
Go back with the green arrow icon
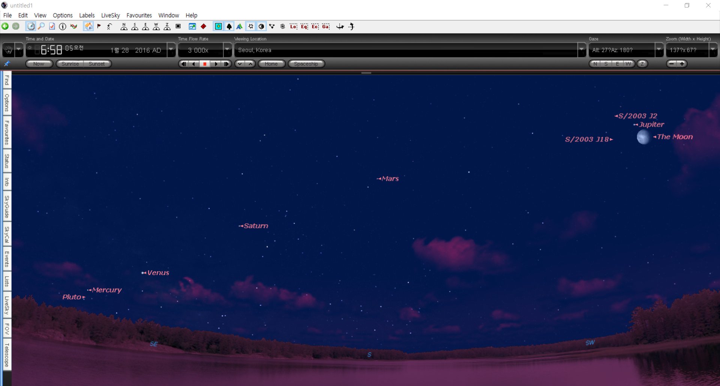click(5, 26)
